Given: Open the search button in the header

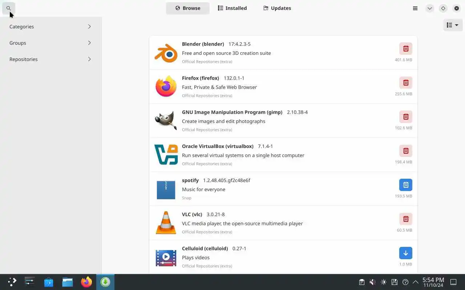Looking at the screenshot, I should (x=9, y=8).
